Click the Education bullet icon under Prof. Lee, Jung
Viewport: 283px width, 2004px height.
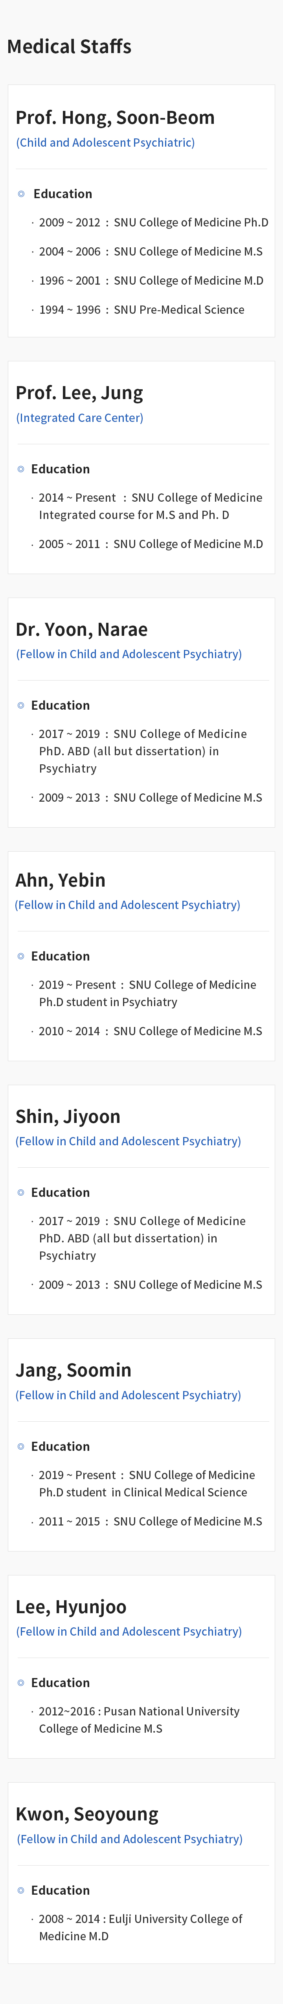(21, 469)
